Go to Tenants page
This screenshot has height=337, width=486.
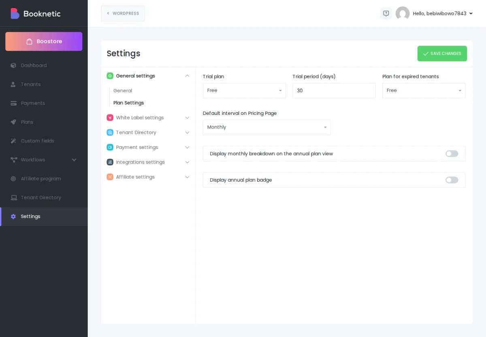pyautogui.click(x=44, y=84)
